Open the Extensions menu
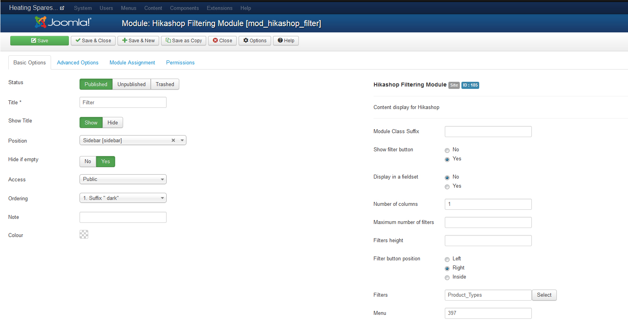Viewport: 628px width, 320px height. [220, 8]
